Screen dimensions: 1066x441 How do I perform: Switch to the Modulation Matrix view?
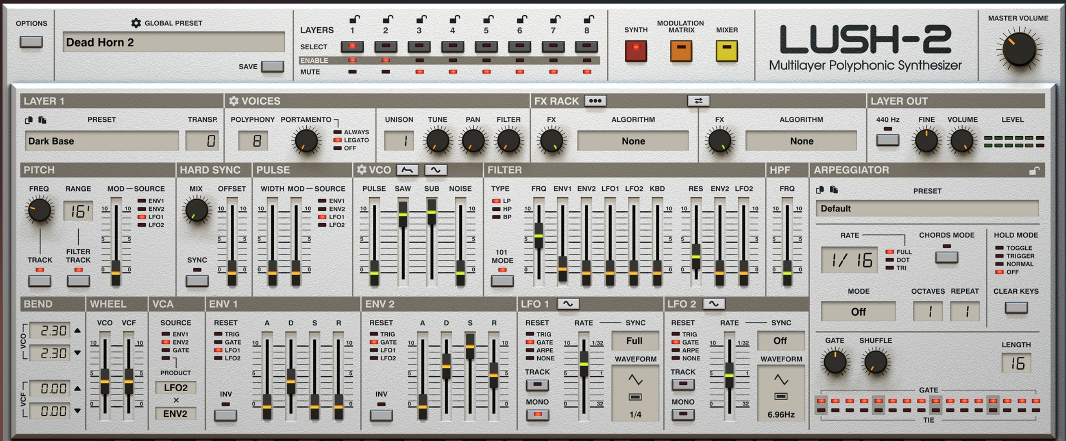(681, 51)
